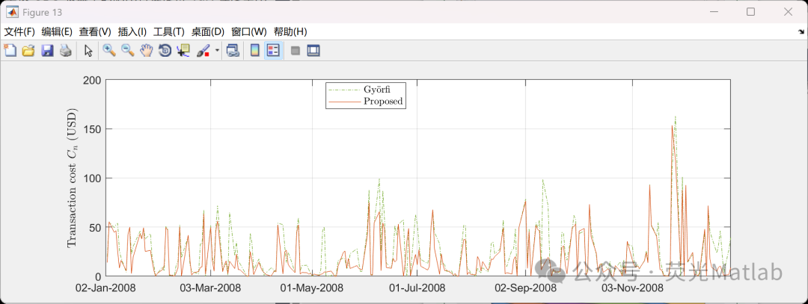Image resolution: width=808 pixels, height=304 pixels.
Task: Click the 100 y-axis tick label
Action: 91,178
